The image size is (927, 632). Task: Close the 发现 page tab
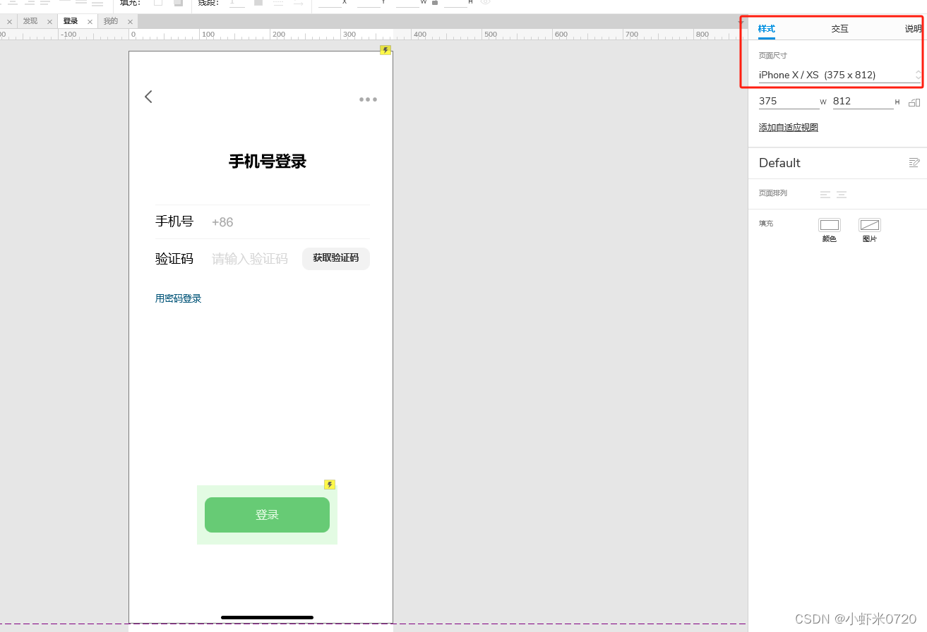(49, 22)
